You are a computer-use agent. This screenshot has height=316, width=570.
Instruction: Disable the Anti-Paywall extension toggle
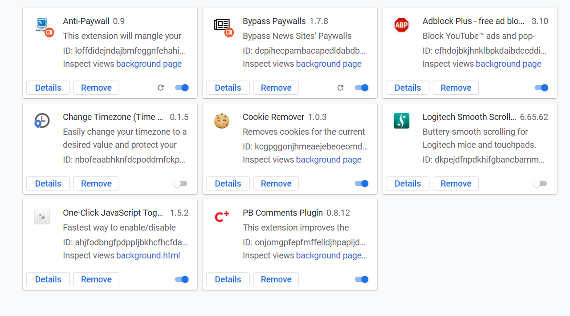click(x=182, y=88)
